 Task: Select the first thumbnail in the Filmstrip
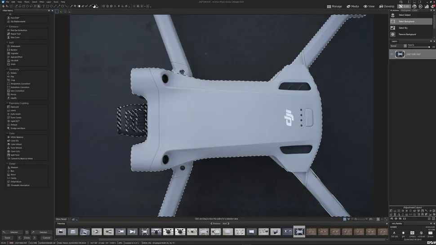[x=61, y=232]
